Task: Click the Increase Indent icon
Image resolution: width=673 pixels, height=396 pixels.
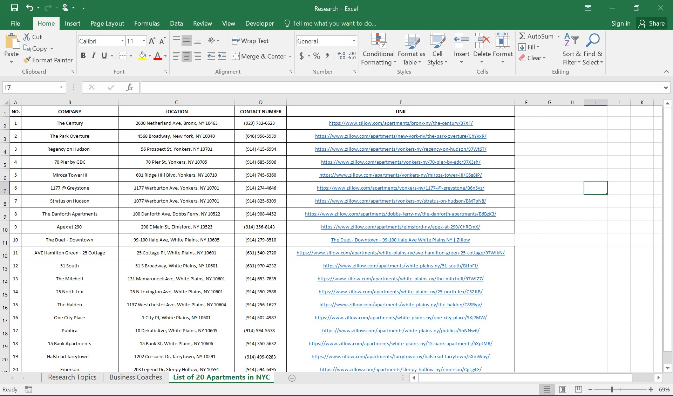Action: tap(222, 56)
